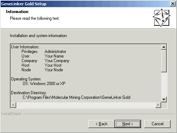Screen dimensions: 177x133
Task: Click the vertical scrollbar down arrow
Action: click(x=164, y=99)
